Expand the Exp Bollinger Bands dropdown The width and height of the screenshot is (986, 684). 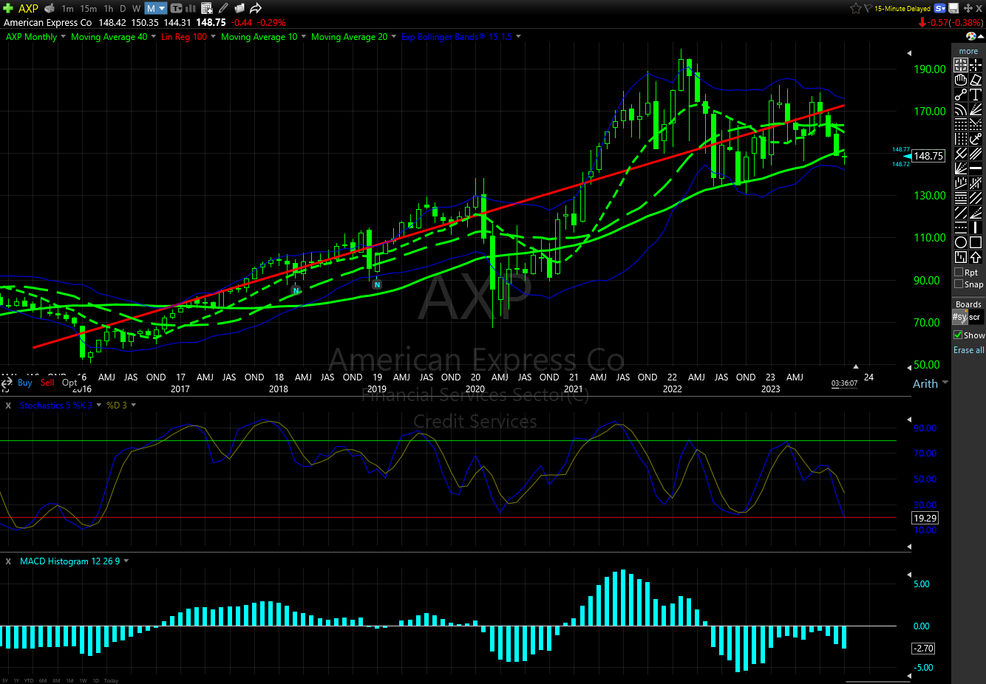[518, 36]
